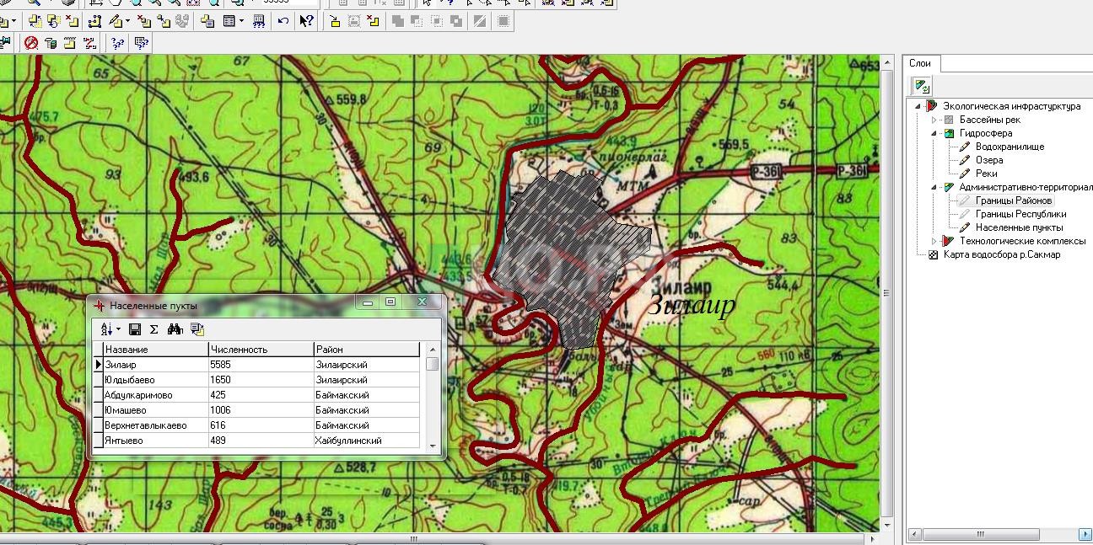Select the Населенные пункты layer
The width and height of the screenshot is (1093, 545).
coord(1019,227)
